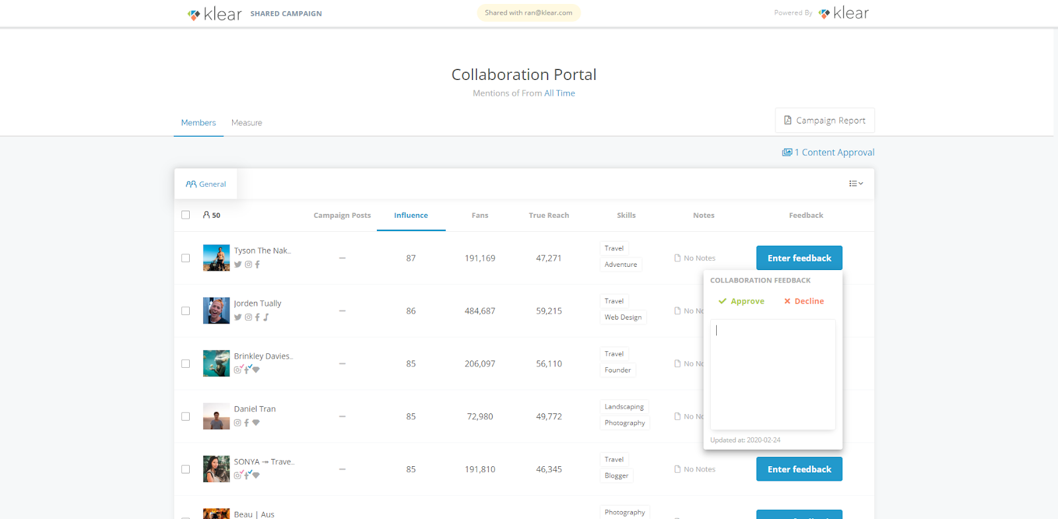Screen dimensions: 1058x519
Task: Check the Tyson The Nak.. row checkbox
Action: click(x=186, y=258)
